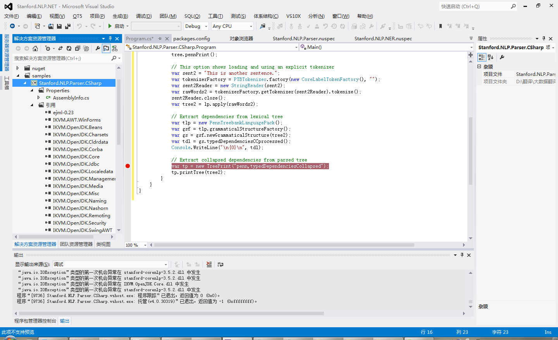This screenshot has width=558, height=340.
Task: Collapse the Stanford.NLP.Parser.CSharp project node
Action: (25, 83)
